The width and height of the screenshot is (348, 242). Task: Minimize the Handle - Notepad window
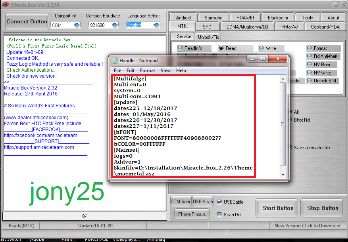pyautogui.click(x=252, y=59)
